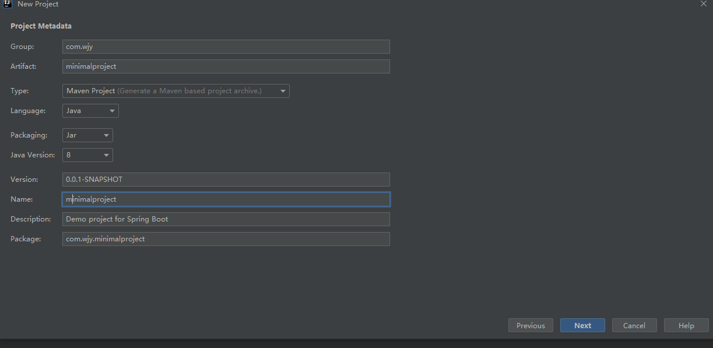This screenshot has height=348, width=713.
Task: Edit the Description field
Action: pyautogui.click(x=226, y=219)
